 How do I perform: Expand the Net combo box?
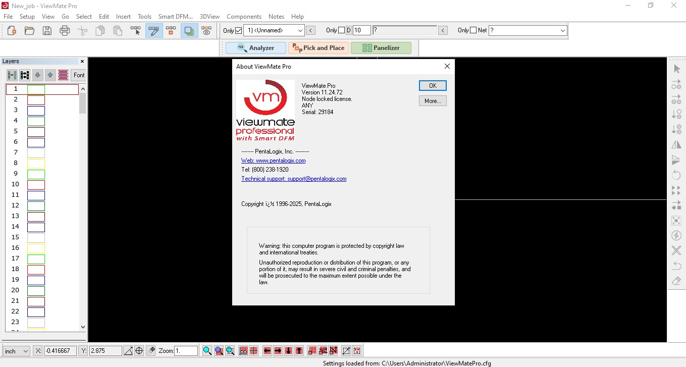pos(563,31)
